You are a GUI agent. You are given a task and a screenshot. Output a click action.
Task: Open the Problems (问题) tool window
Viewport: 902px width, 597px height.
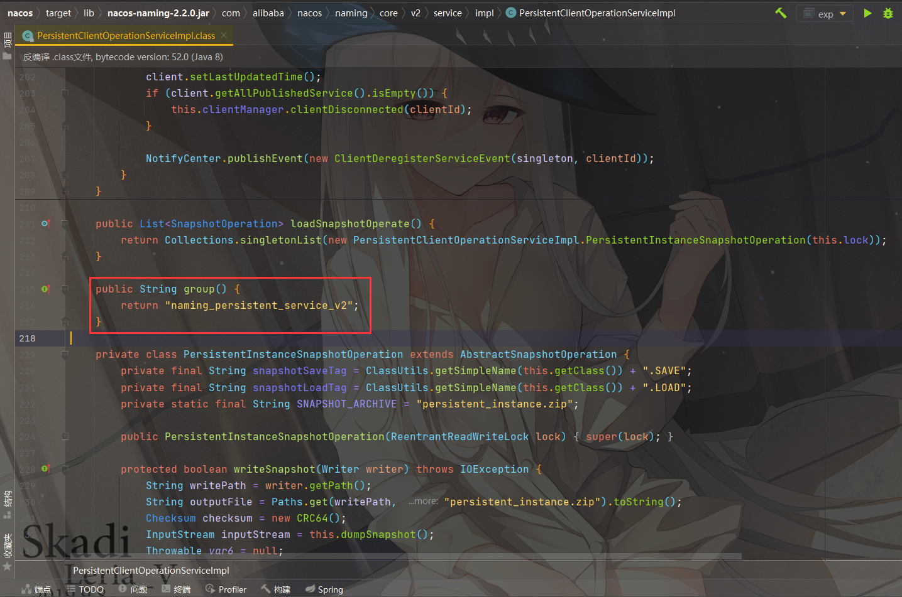point(133,589)
